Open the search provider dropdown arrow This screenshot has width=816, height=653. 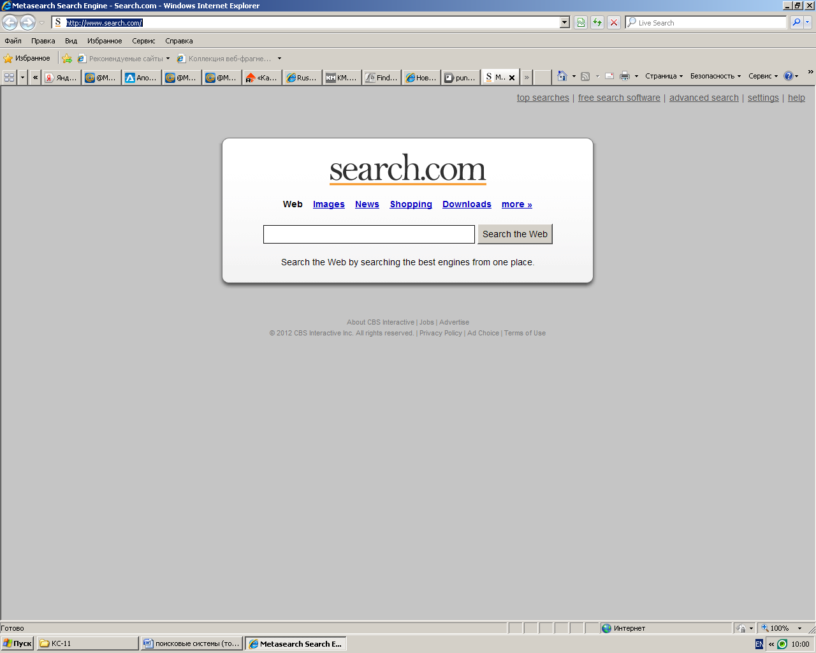pos(808,23)
